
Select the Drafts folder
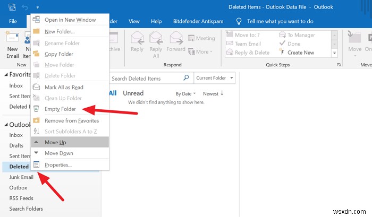click(x=16, y=145)
